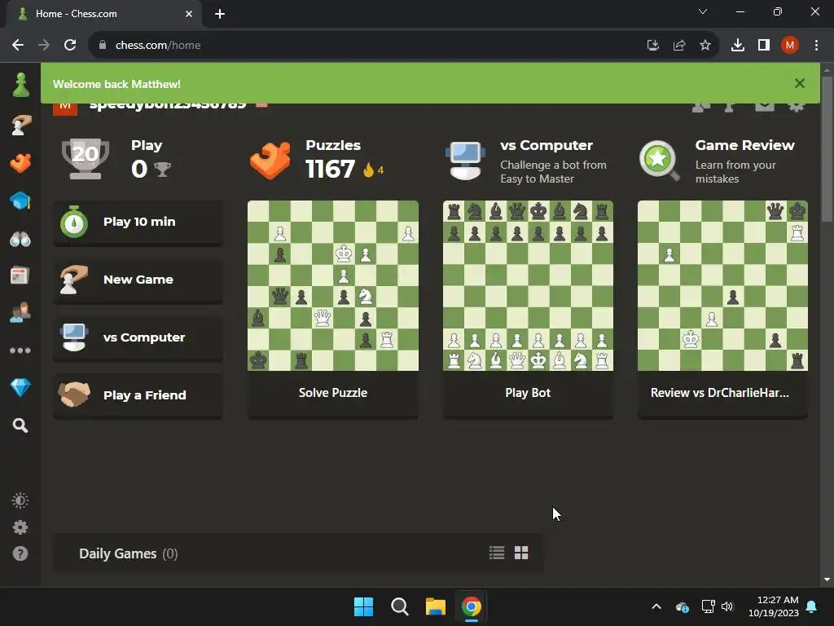Image resolution: width=834 pixels, height=626 pixels.
Task: Open the clock showing 12:27 AM
Action: point(774,606)
